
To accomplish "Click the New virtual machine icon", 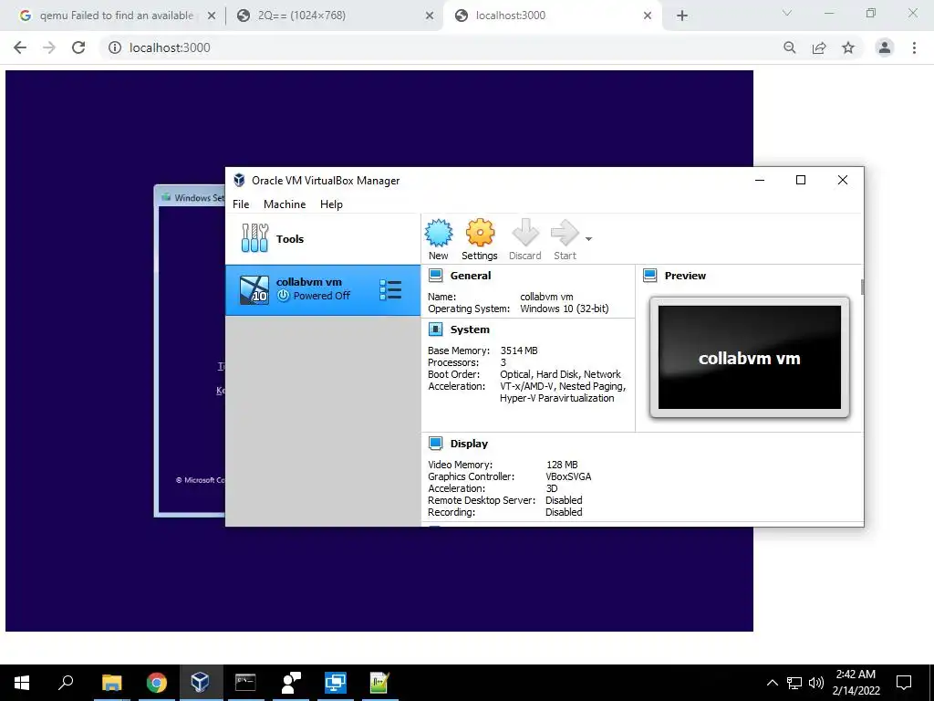I will click(439, 233).
